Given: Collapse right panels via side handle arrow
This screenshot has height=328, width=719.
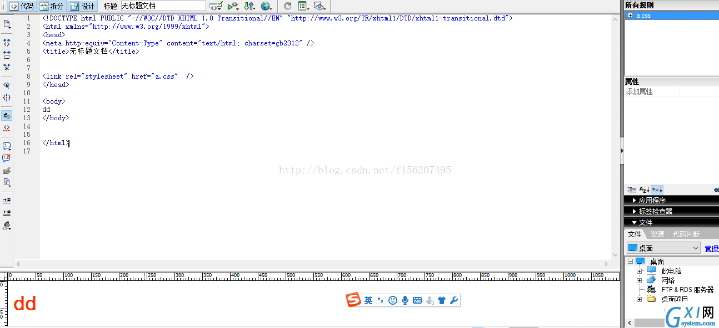Looking at the screenshot, I should coord(622,150).
